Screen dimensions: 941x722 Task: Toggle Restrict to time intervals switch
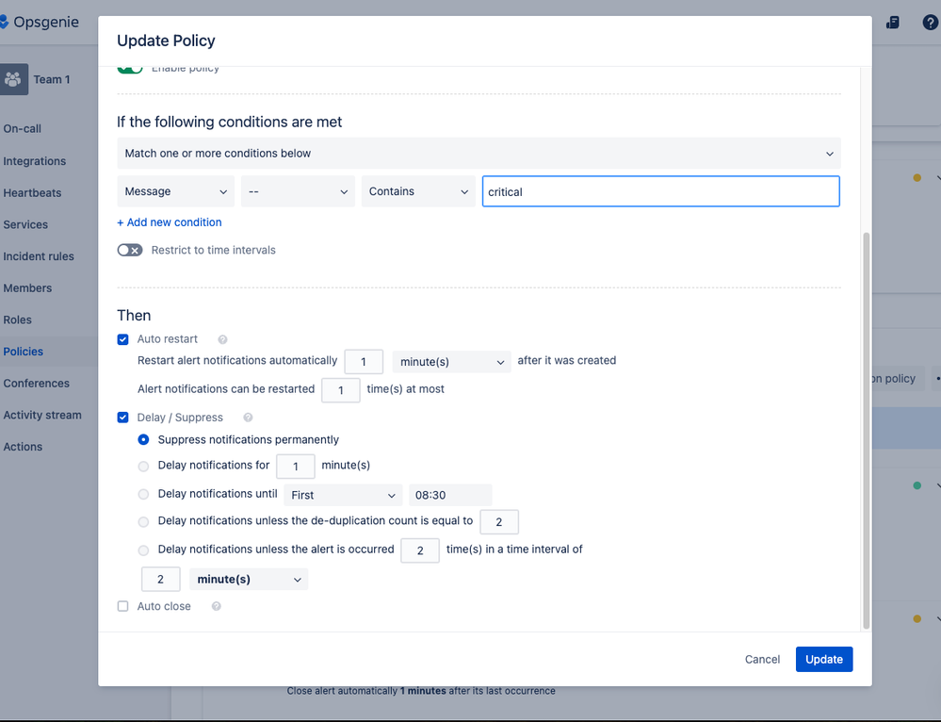tap(130, 250)
